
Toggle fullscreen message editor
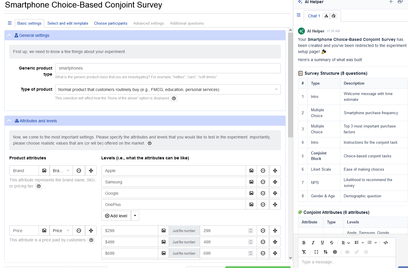316,252
